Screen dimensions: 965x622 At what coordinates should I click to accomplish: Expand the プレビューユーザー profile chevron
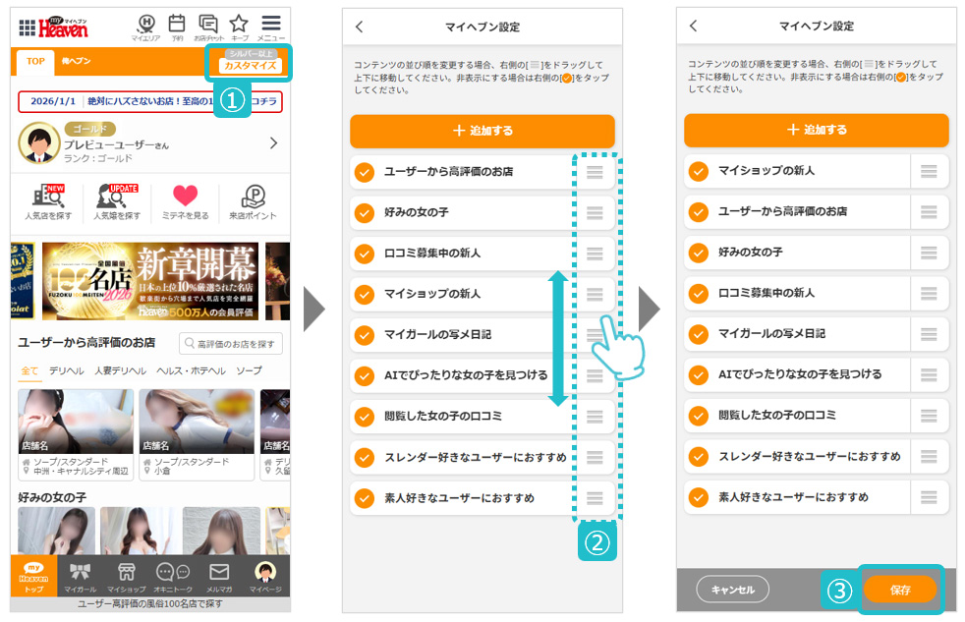pos(273,143)
